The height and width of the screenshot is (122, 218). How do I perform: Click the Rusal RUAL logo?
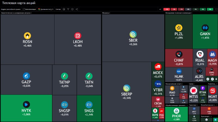point(200,54)
